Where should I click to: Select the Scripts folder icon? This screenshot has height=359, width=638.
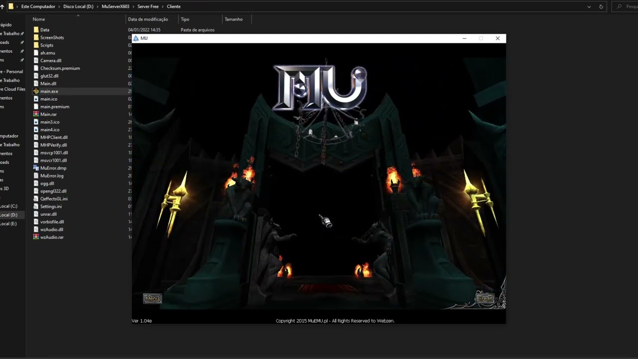(36, 45)
